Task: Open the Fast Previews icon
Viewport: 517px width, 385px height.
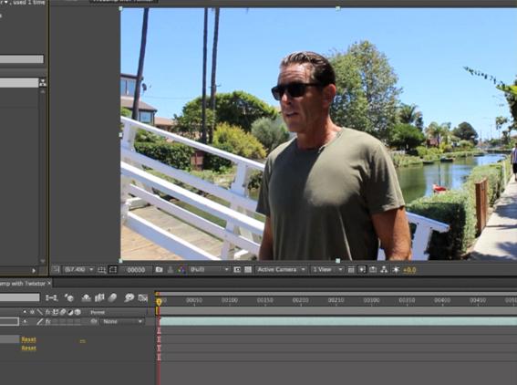Action: (x=362, y=270)
